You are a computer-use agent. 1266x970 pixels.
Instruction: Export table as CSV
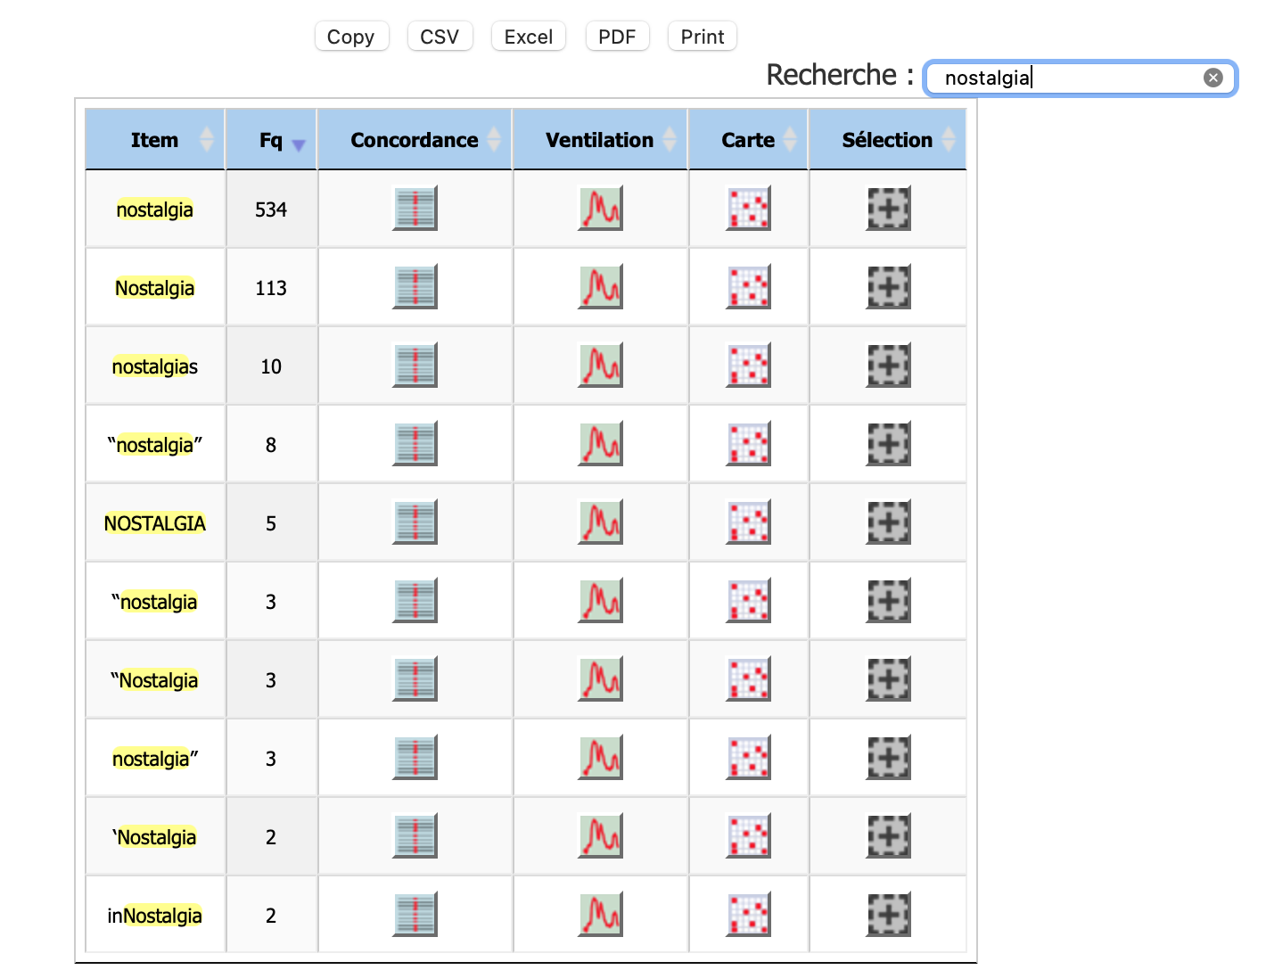(440, 37)
